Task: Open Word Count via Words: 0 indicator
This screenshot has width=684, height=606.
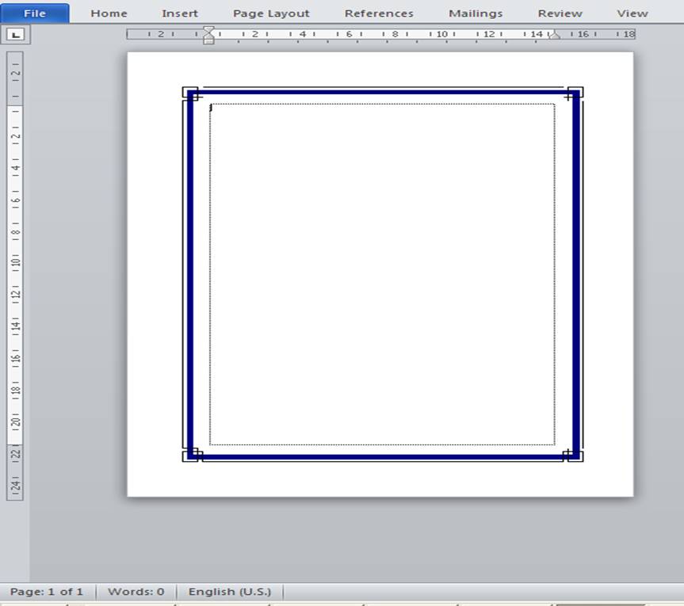Action: click(x=136, y=591)
